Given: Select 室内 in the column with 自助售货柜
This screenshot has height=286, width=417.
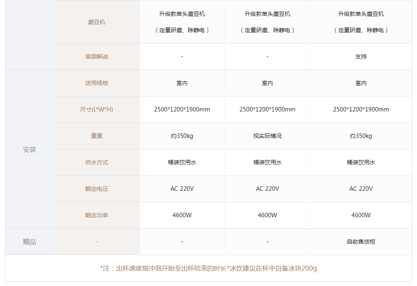Looking at the screenshot, I should point(361,83).
